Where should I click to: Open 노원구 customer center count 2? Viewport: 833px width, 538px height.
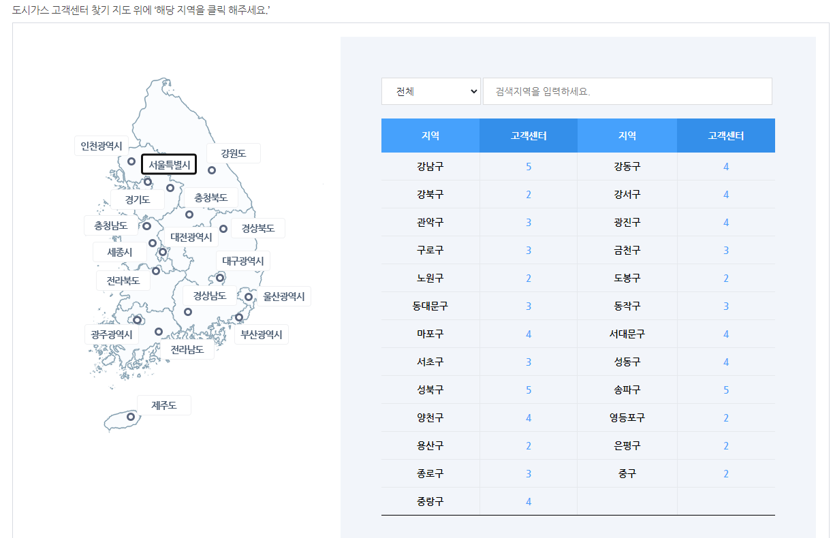coord(529,278)
